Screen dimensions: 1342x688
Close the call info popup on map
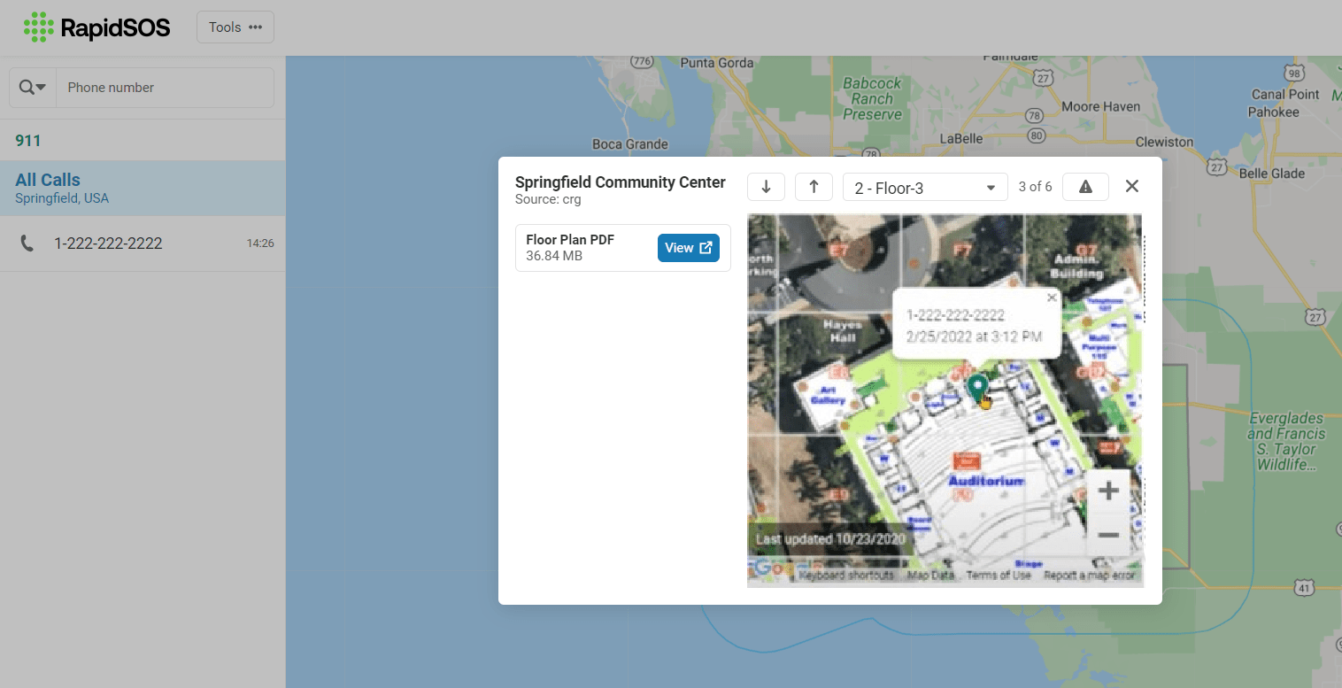tap(1052, 298)
